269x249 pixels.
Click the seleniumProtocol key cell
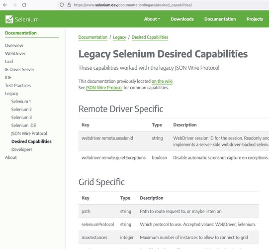tap(97, 225)
